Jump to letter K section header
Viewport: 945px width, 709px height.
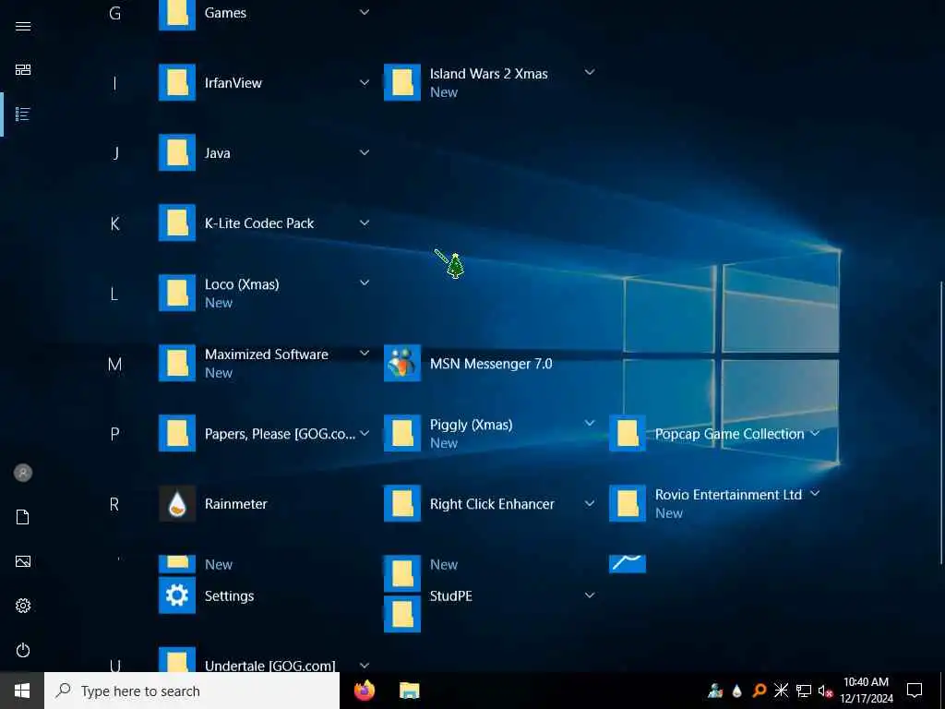114,223
